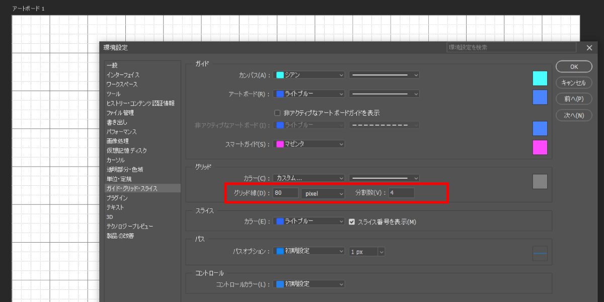
Task: Select プラグイン in the preferences list
Action: (142, 198)
